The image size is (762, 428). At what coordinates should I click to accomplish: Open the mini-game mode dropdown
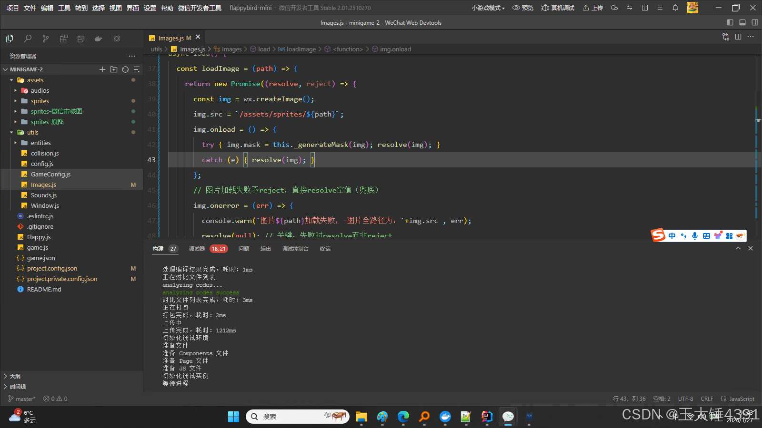click(x=488, y=8)
